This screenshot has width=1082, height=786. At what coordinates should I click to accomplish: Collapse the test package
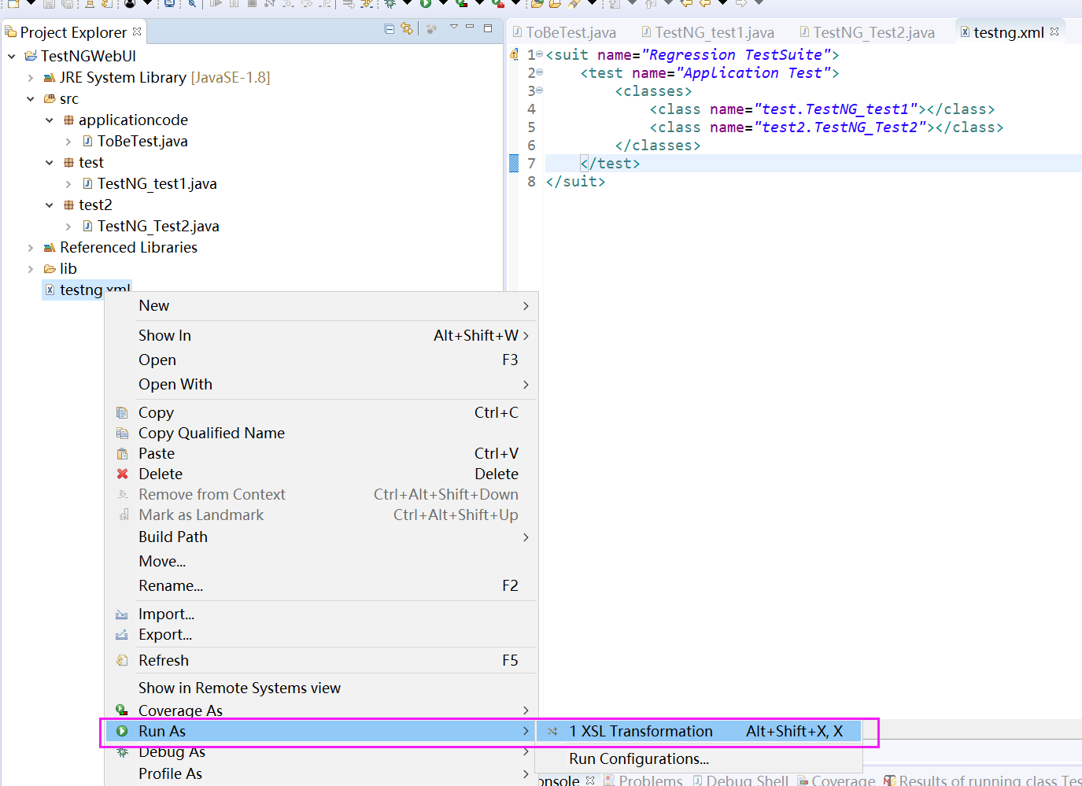pos(50,163)
